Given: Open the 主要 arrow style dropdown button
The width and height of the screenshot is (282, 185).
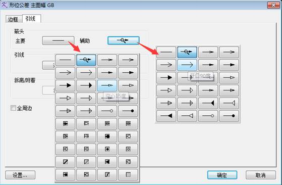Looking at the screenshot, I should 58,40.
